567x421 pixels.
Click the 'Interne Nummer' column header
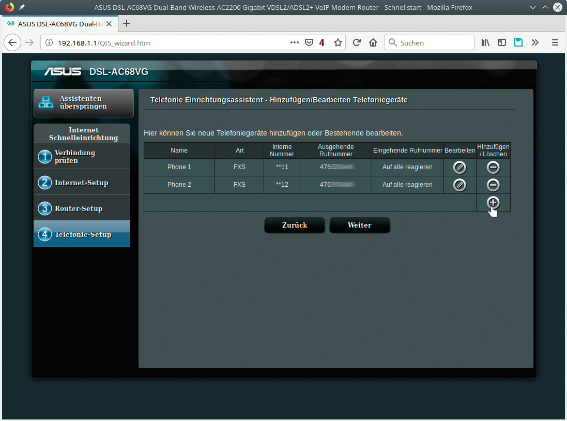[x=282, y=150]
